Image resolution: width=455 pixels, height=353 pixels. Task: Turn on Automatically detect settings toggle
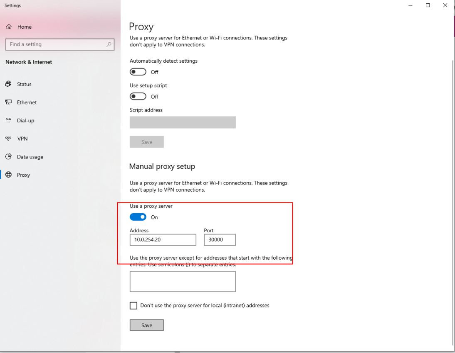pyautogui.click(x=138, y=72)
